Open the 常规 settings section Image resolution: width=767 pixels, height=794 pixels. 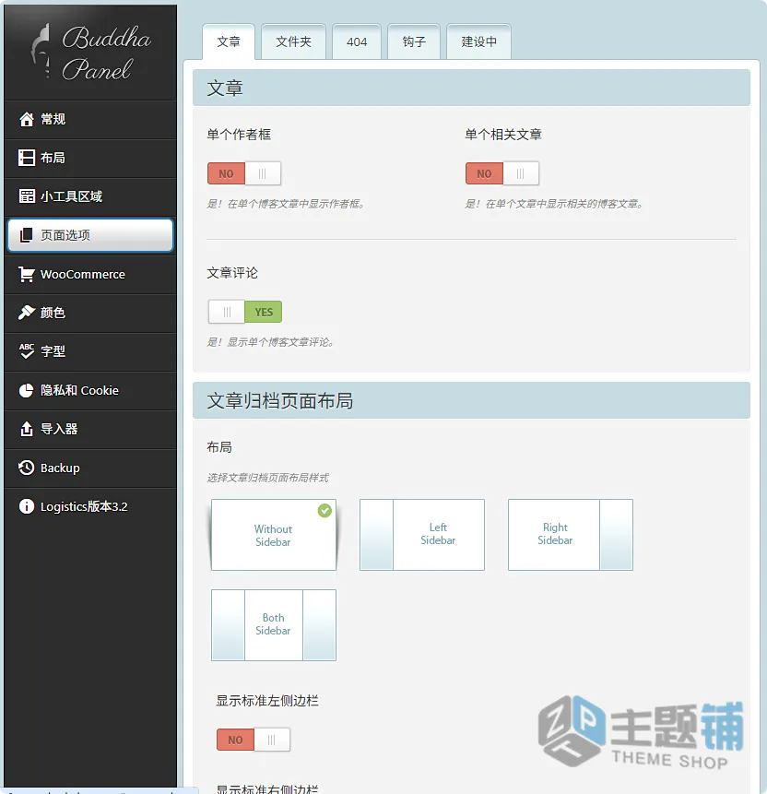click(x=90, y=120)
